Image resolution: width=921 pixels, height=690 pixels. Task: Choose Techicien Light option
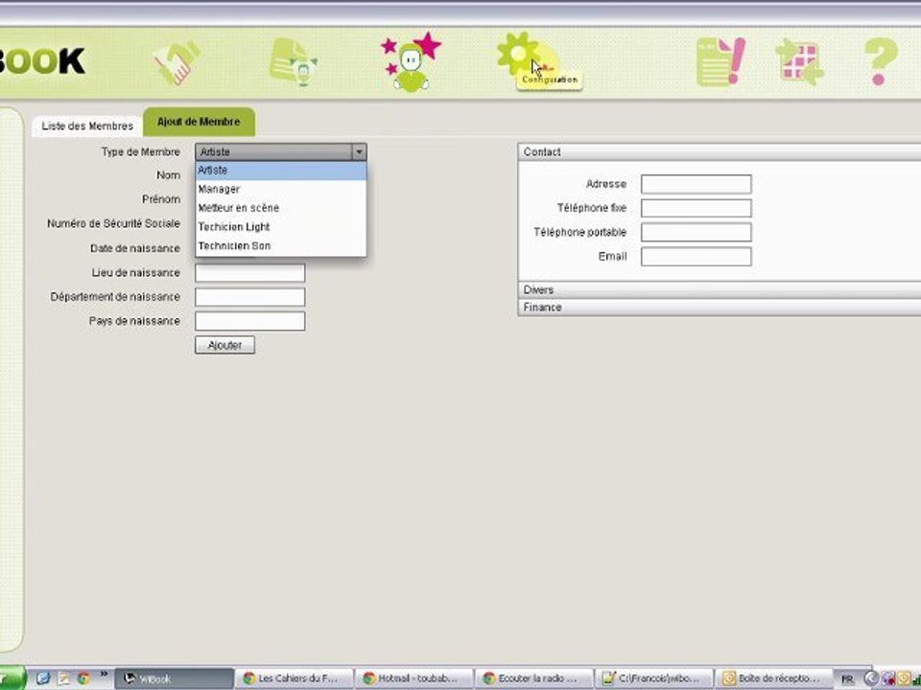(x=281, y=226)
